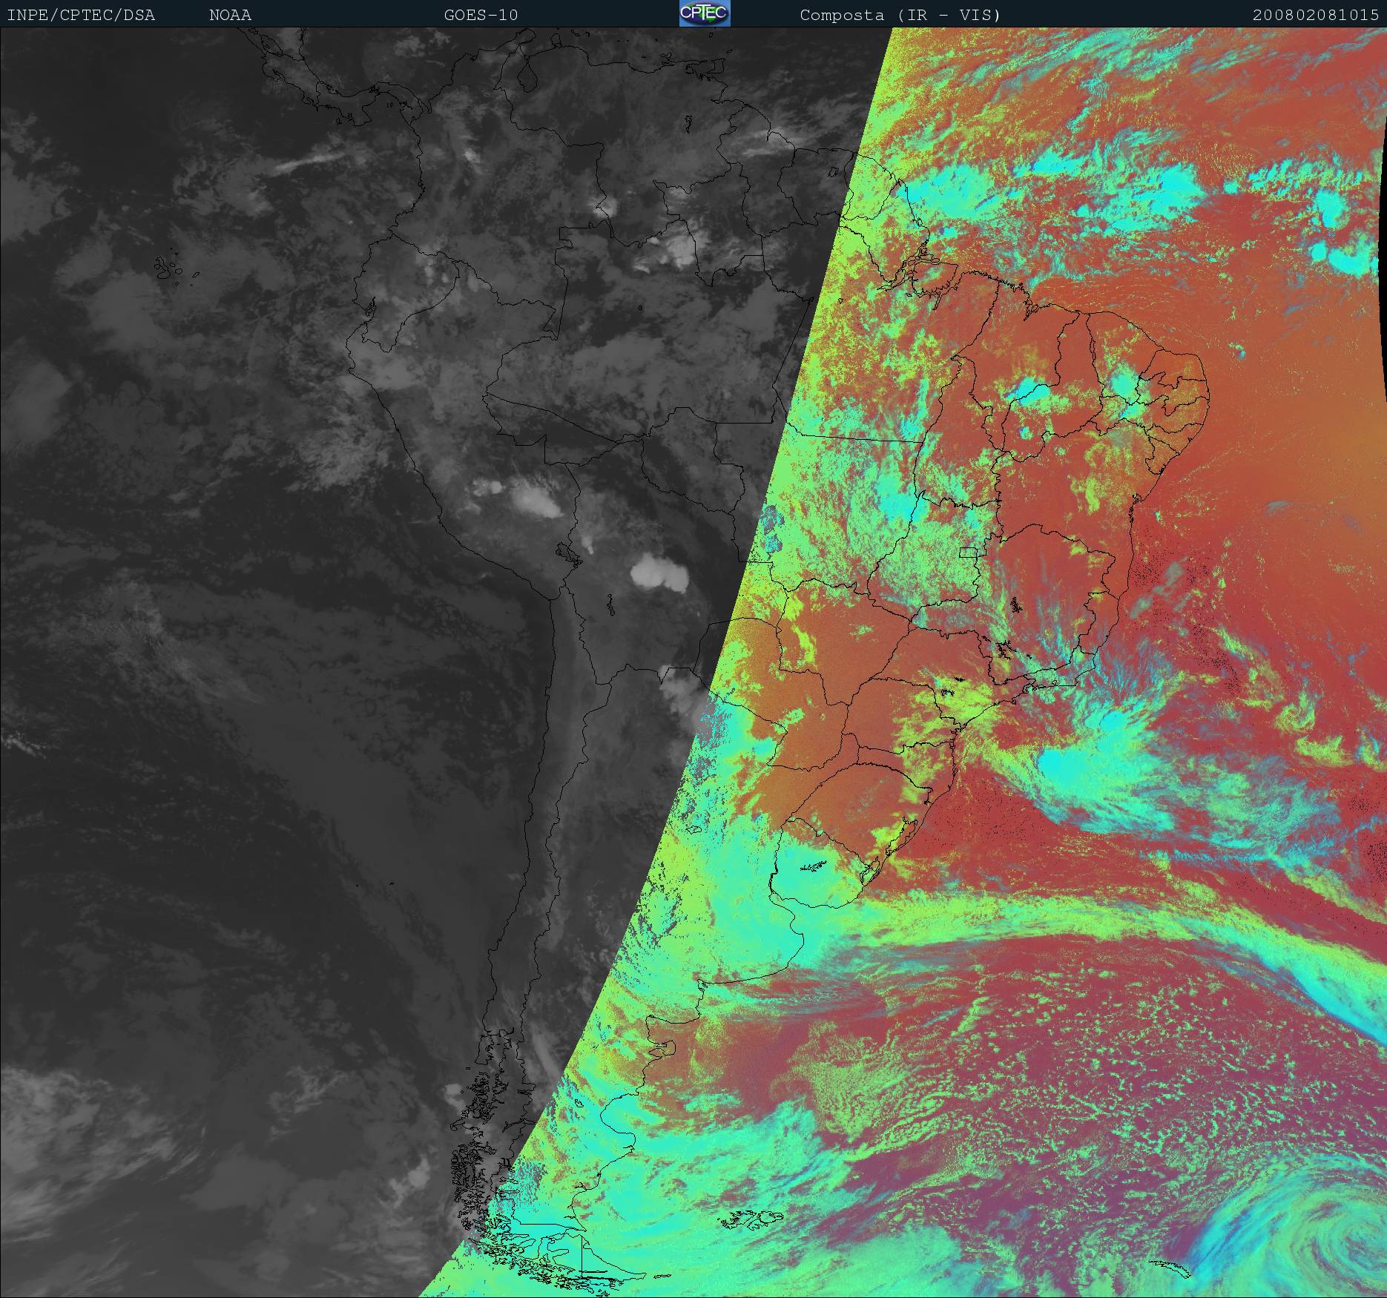Click the northeastern bulge of Brazil's coast
Screen dimensions: 1387x1298
[1187, 386]
